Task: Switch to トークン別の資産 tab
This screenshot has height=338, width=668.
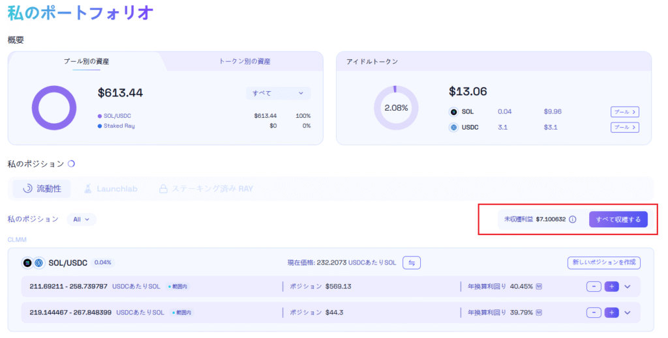Action: click(x=244, y=61)
